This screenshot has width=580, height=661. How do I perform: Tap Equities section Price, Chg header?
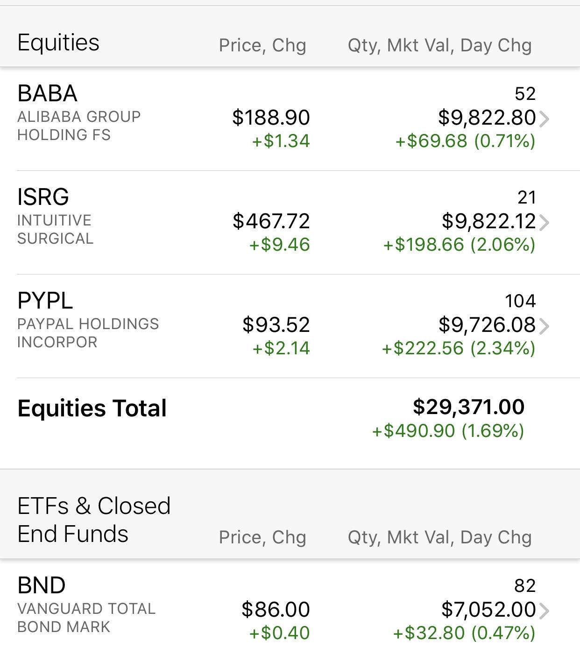tap(262, 45)
